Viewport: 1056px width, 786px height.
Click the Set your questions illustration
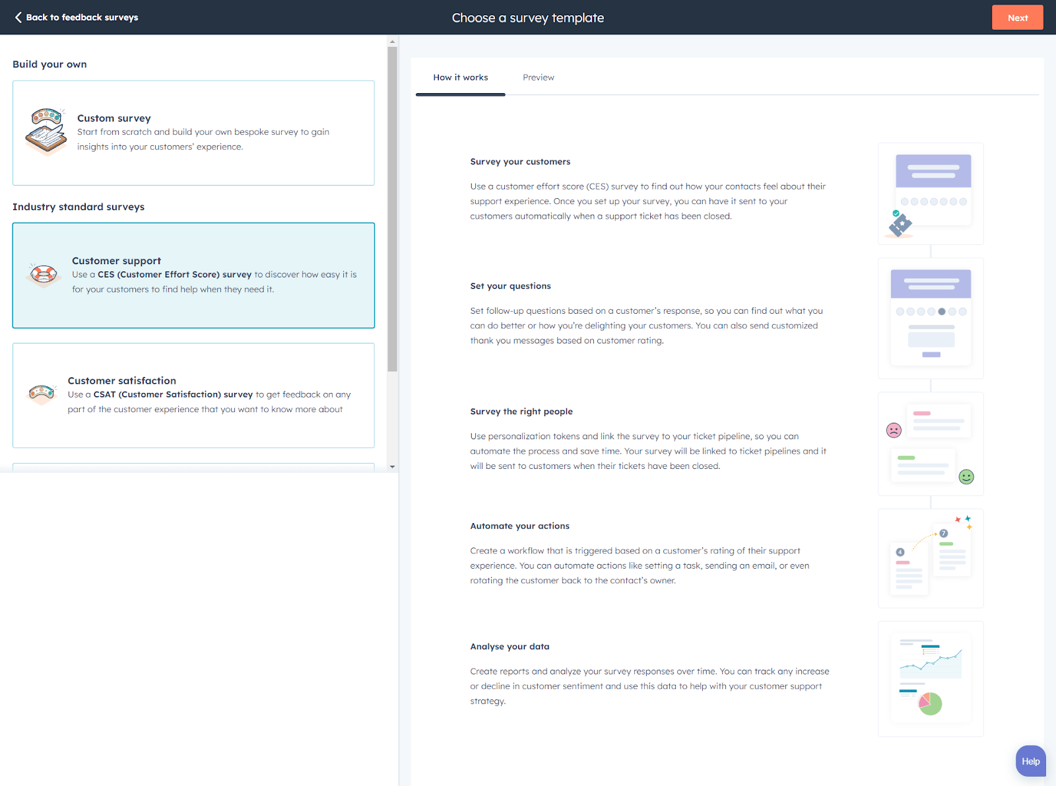click(x=931, y=318)
